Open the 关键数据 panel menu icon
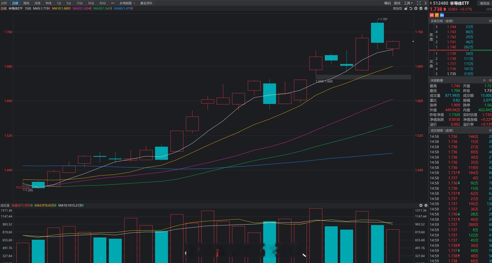The height and width of the screenshot is (263, 492). point(490,80)
